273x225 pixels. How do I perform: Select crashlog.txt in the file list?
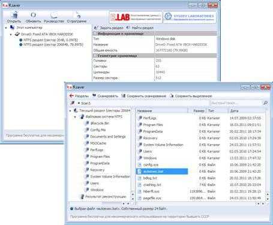152,185
